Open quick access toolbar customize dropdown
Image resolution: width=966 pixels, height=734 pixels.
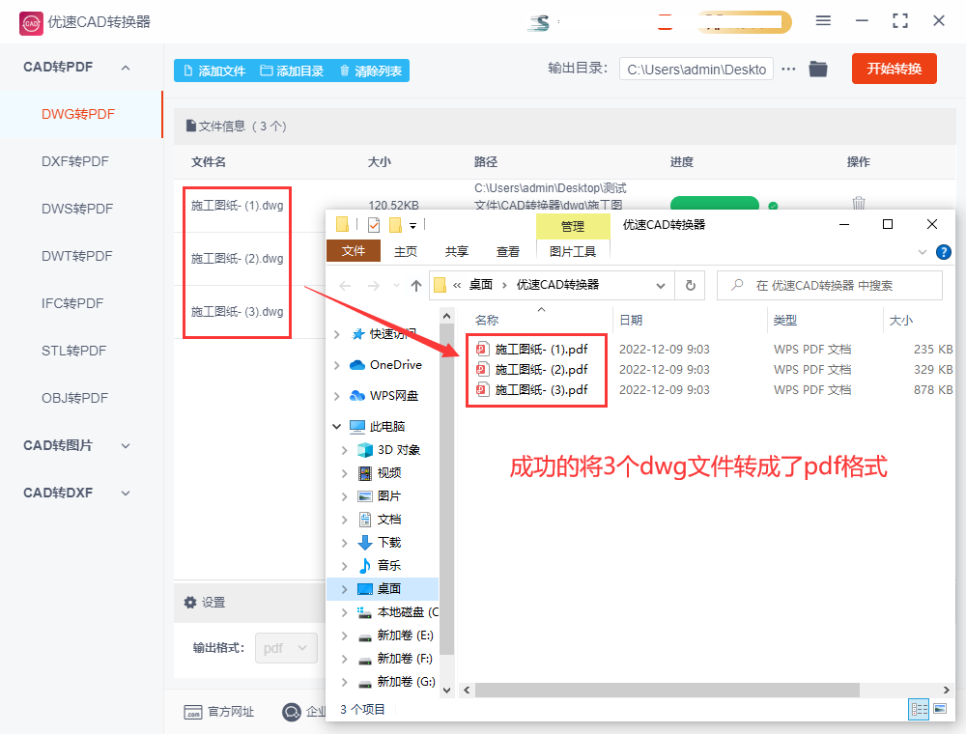pyautogui.click(x=412, y=225)
